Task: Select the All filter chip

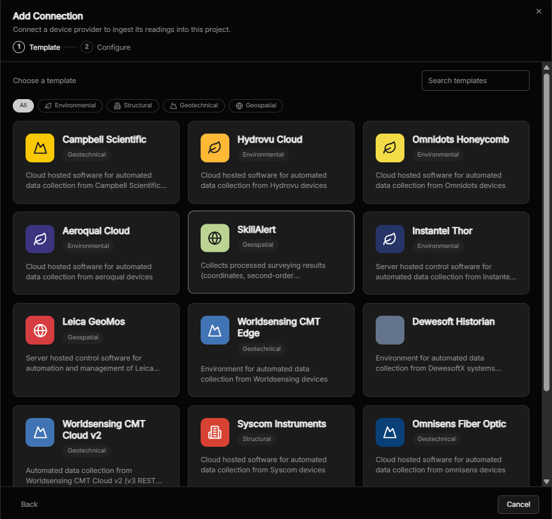Action: point(23,105)
